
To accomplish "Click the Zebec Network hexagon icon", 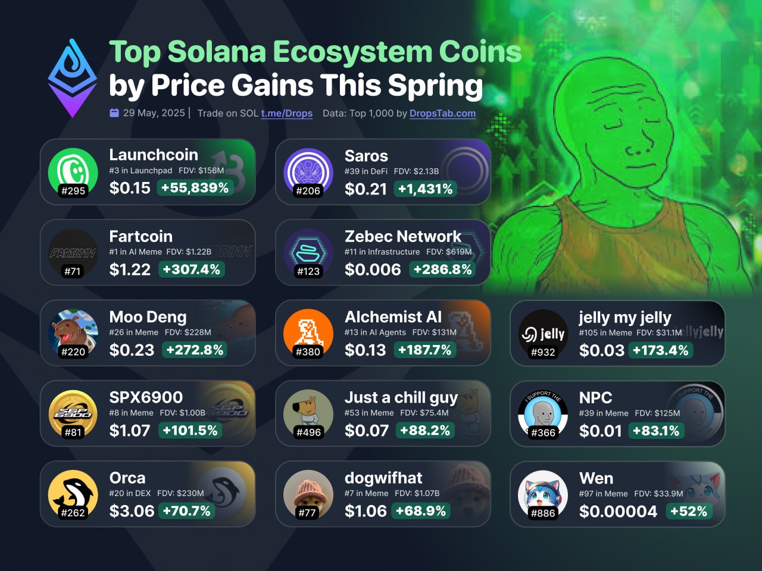I will tap(308, 253).
